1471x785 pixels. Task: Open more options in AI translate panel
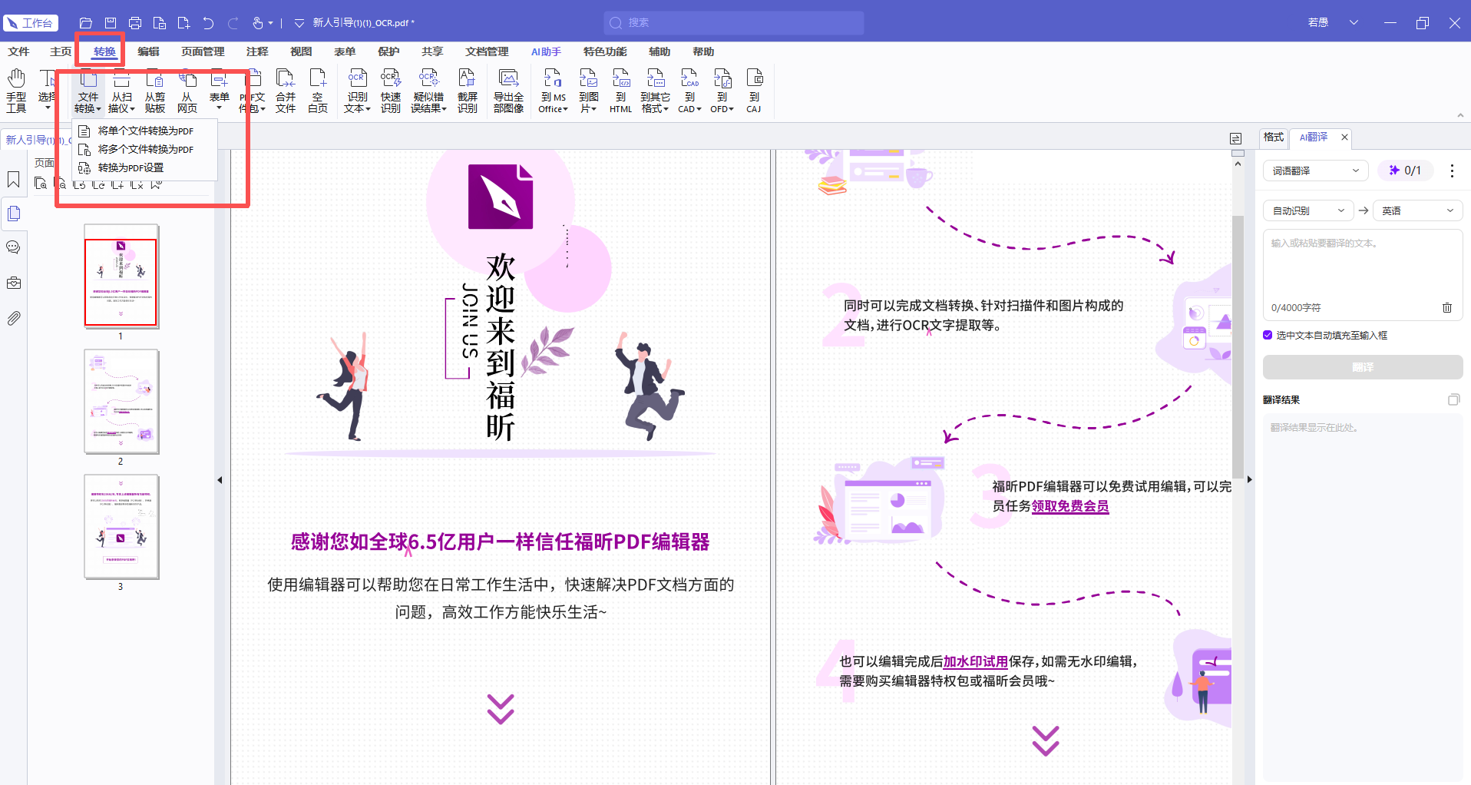1452,171
